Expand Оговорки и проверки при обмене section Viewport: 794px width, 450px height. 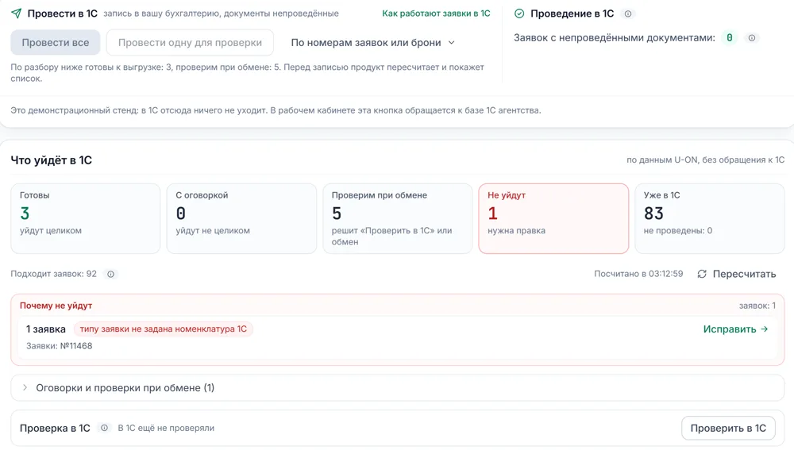coord(398,388)
